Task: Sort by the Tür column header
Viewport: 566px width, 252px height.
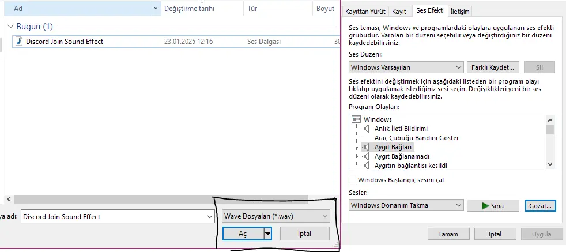Action: point(278,8)
